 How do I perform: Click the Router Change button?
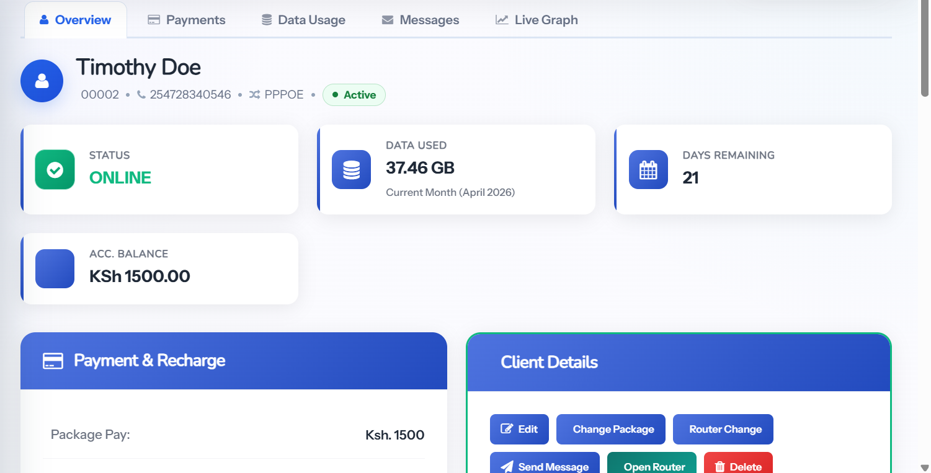[x=723, y=429]
